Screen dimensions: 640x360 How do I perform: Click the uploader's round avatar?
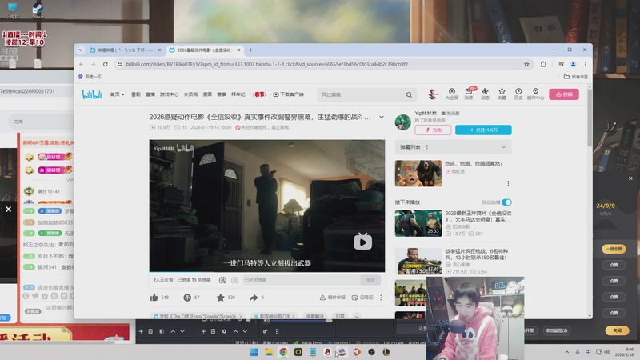tap(403, 122)
